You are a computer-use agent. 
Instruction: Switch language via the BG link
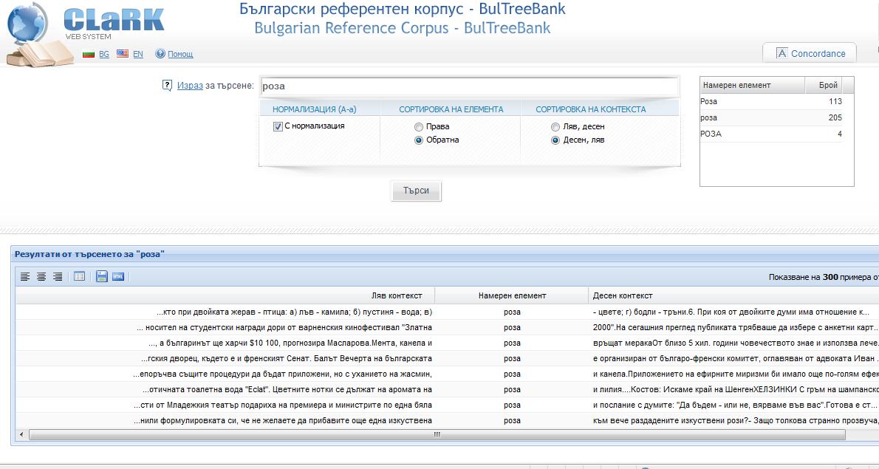click(104, 55)
